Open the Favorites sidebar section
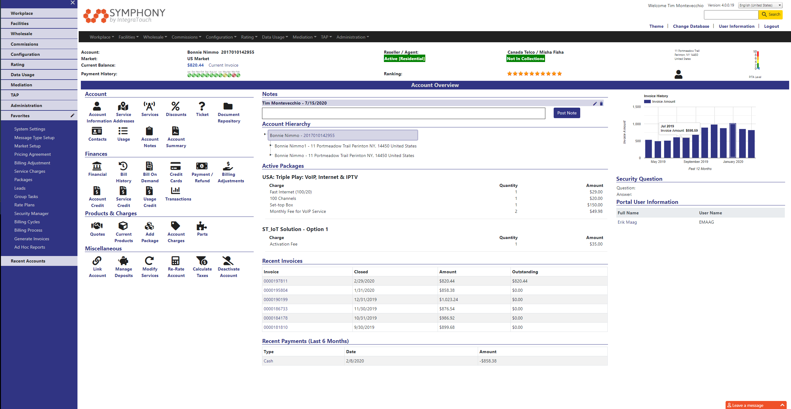791x409 pixels. click(x=20, y=115)
